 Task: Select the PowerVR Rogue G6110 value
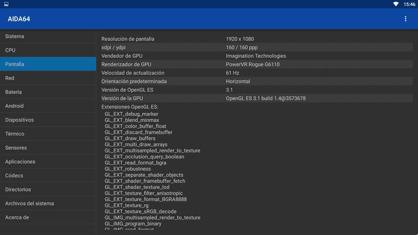coord(253,64)
